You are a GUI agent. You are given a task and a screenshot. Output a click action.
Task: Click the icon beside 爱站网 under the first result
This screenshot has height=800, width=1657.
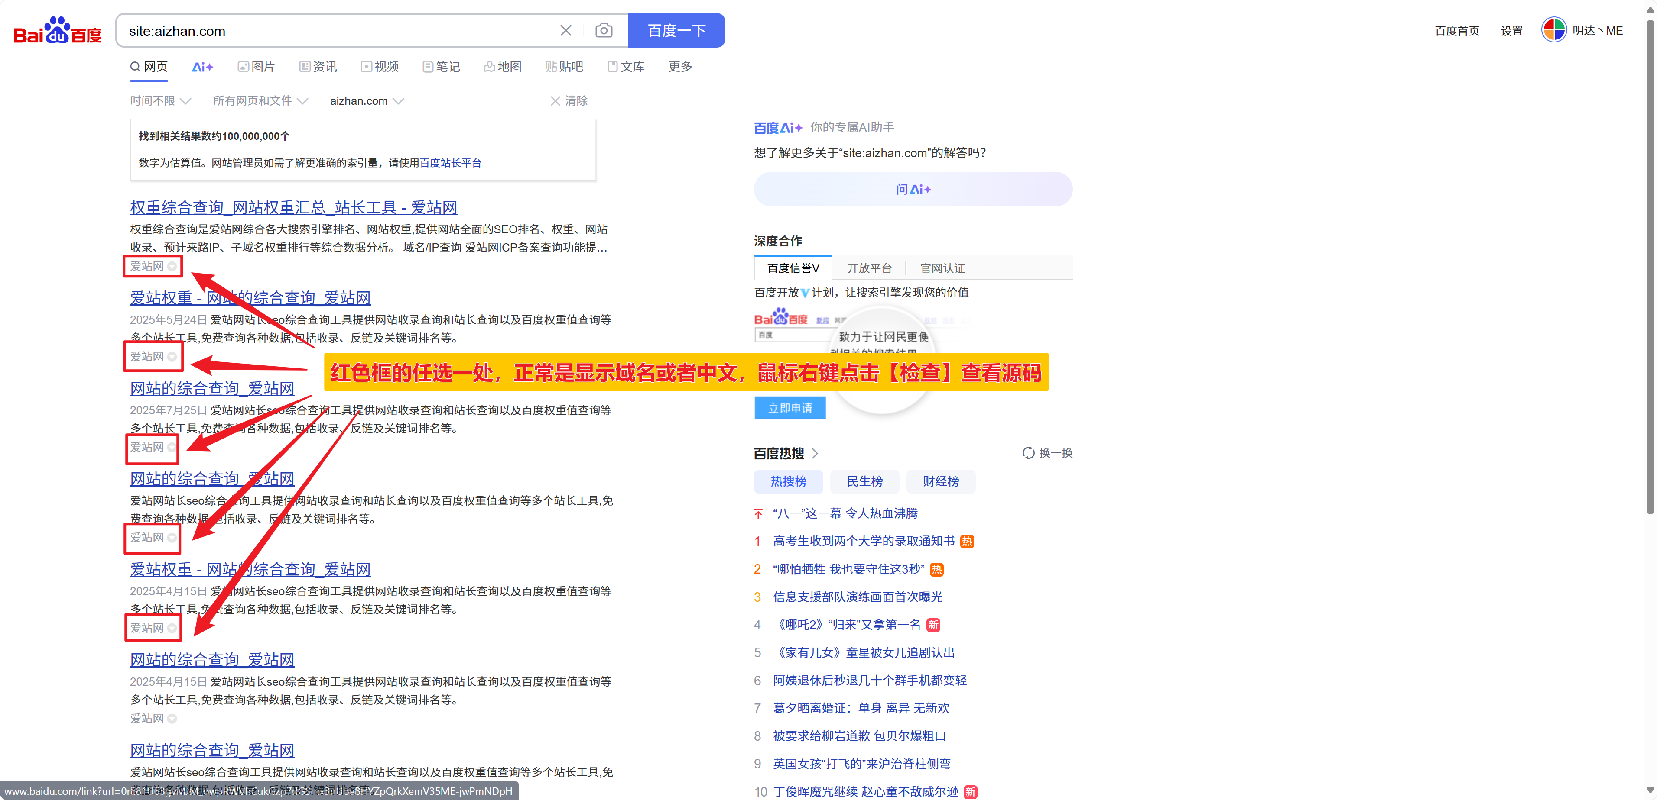172,266
